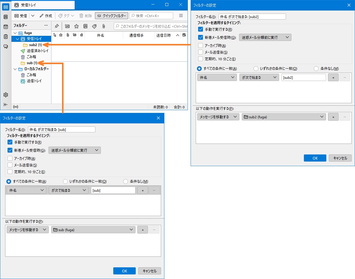Screen dimensions: 355x279
Task: Click the filter name field containing [sub]
Action: point(61,129)
